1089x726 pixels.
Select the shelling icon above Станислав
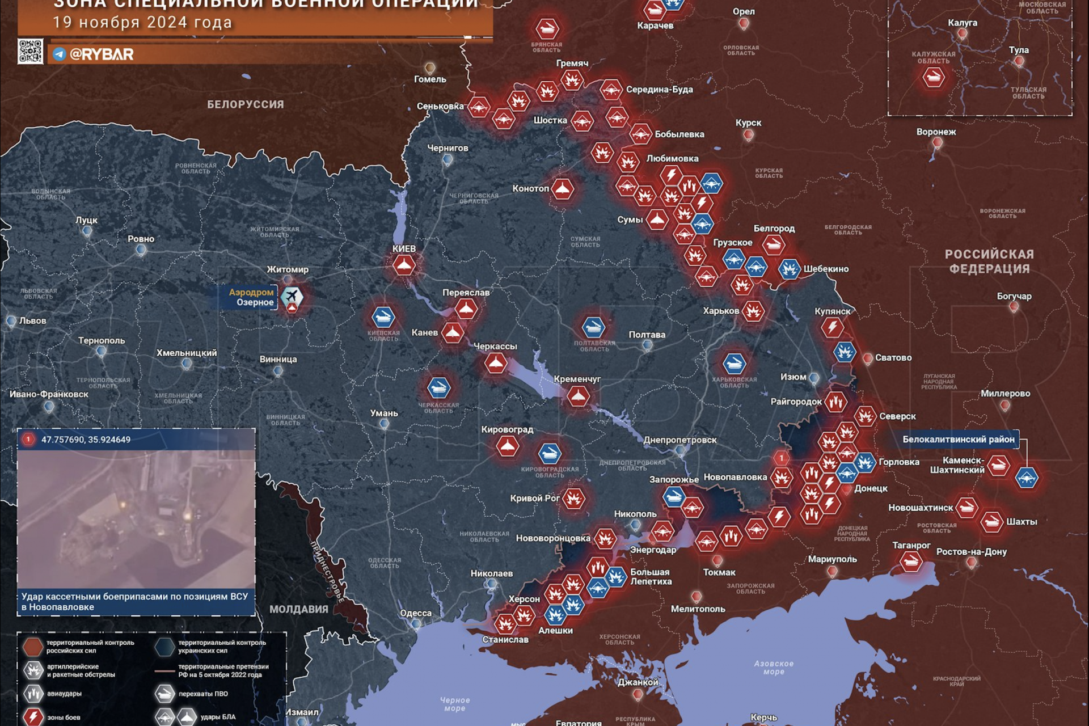(505, 623)
